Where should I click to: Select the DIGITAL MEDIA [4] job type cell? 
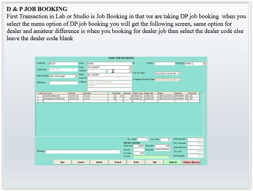pyautogui.click(x=56, y=96)
